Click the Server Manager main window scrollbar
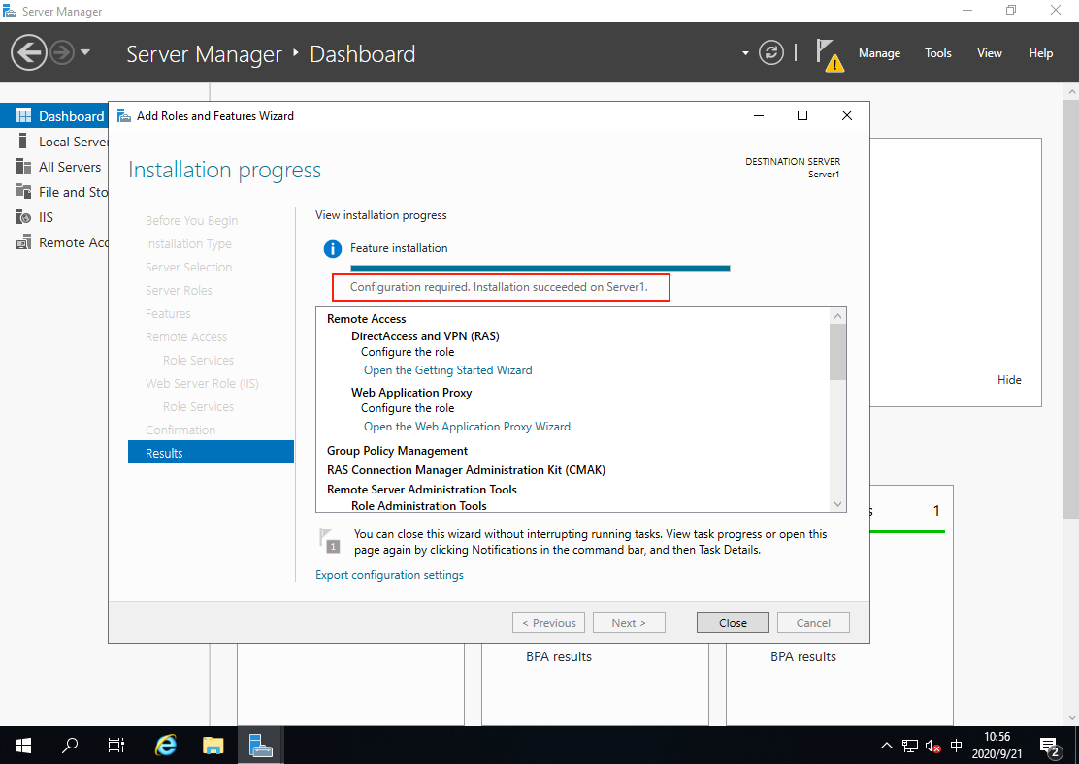The width and height of the screenshot is (1079, 764). [1070, 309]
